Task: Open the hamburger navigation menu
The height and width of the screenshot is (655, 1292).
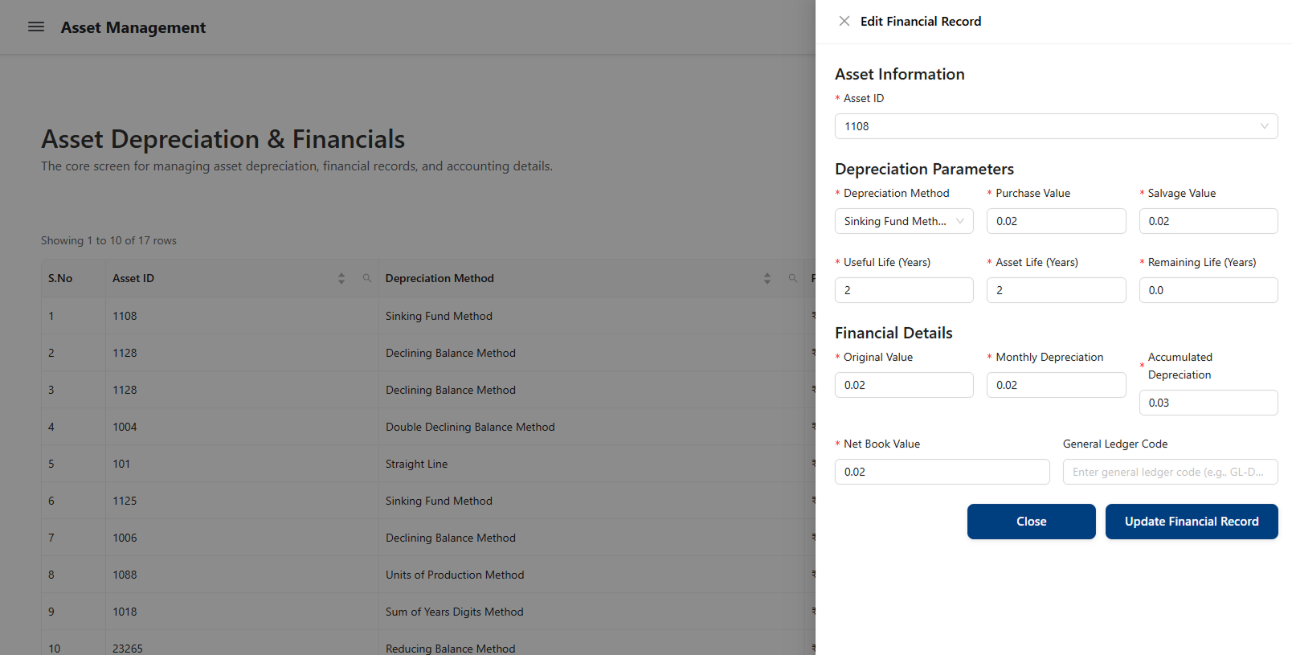Action: click(36, 27)
